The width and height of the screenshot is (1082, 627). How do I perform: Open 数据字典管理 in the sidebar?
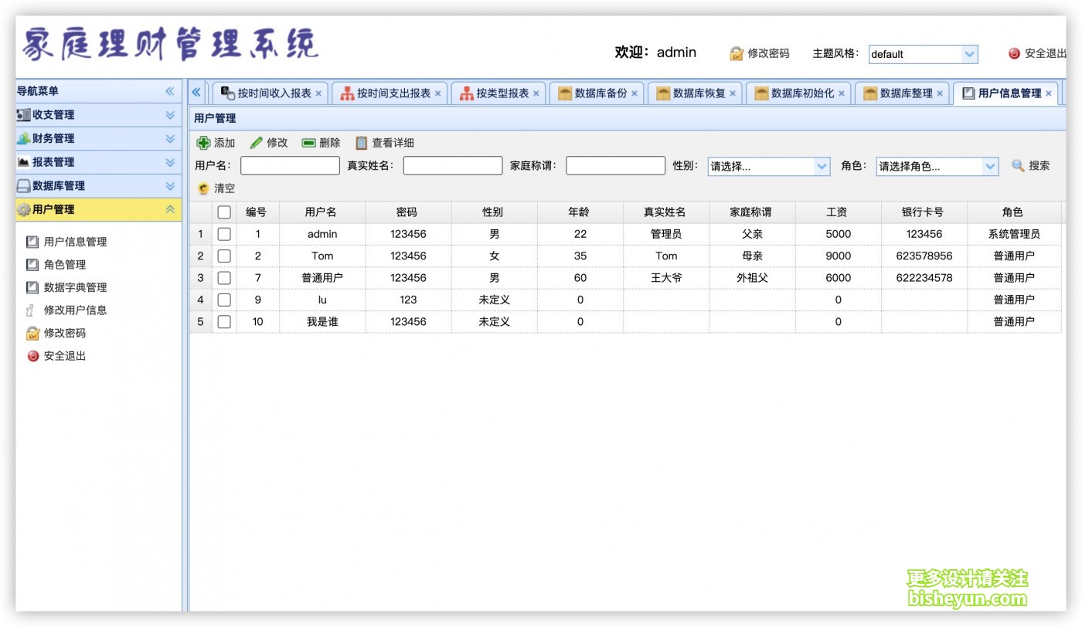(x=75, y=287)
